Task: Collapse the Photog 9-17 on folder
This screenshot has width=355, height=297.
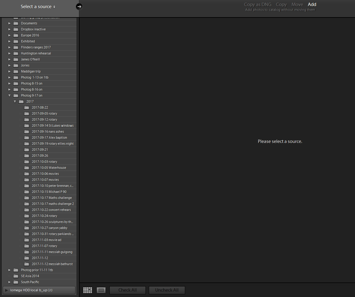Action: (x=9, y=95)
